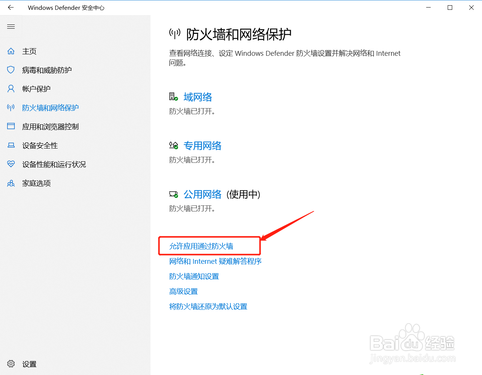The height and width of the screenshot is (375, 482).
Task: Click the 防火墙和网络保护 page heading
Action: [x=239, y=34]
